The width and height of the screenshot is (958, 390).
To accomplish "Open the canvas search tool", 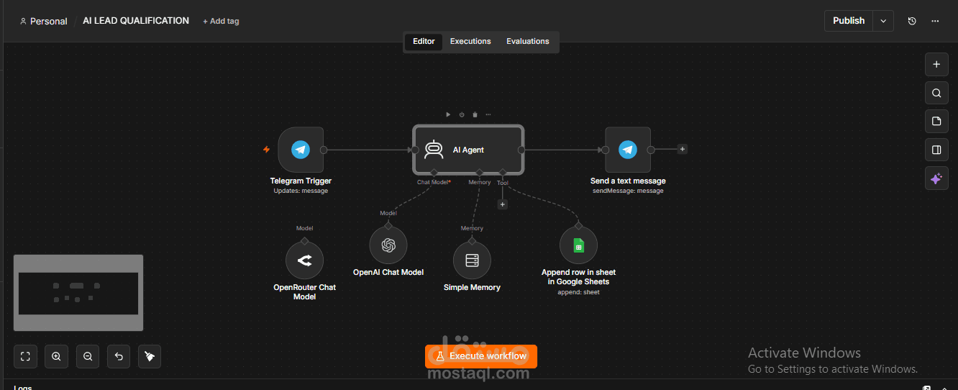I will coord(936,93).
